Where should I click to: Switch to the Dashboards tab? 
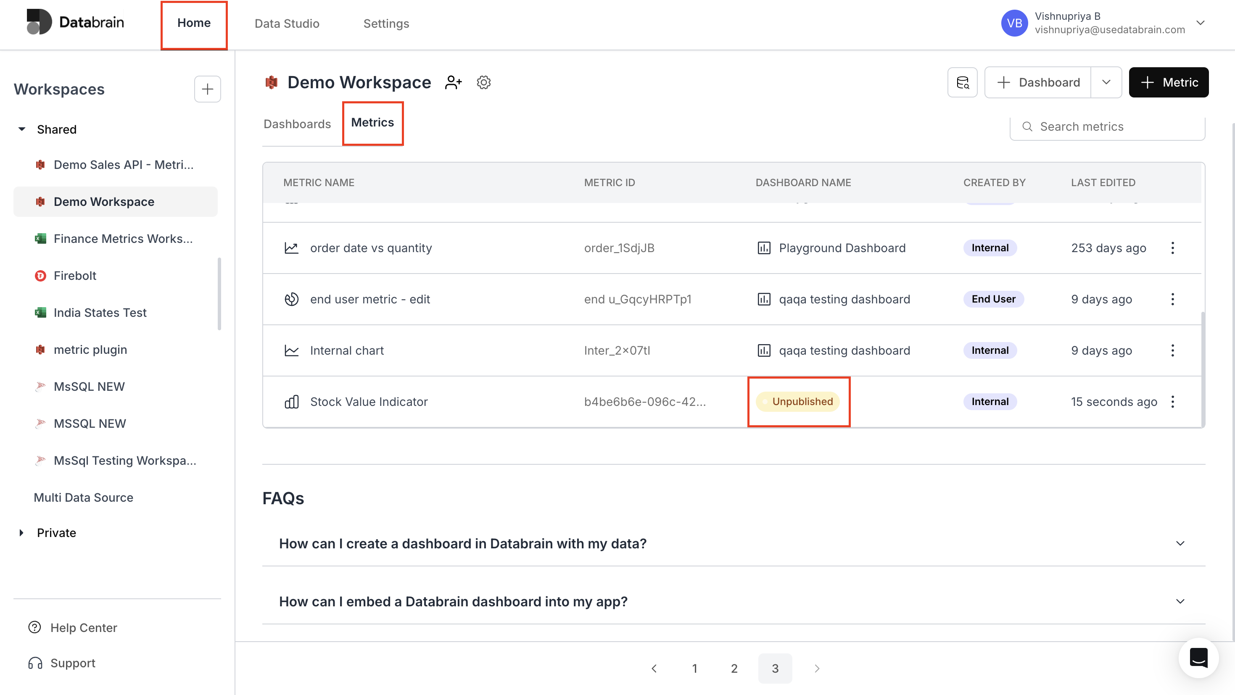tap(297, 124)
